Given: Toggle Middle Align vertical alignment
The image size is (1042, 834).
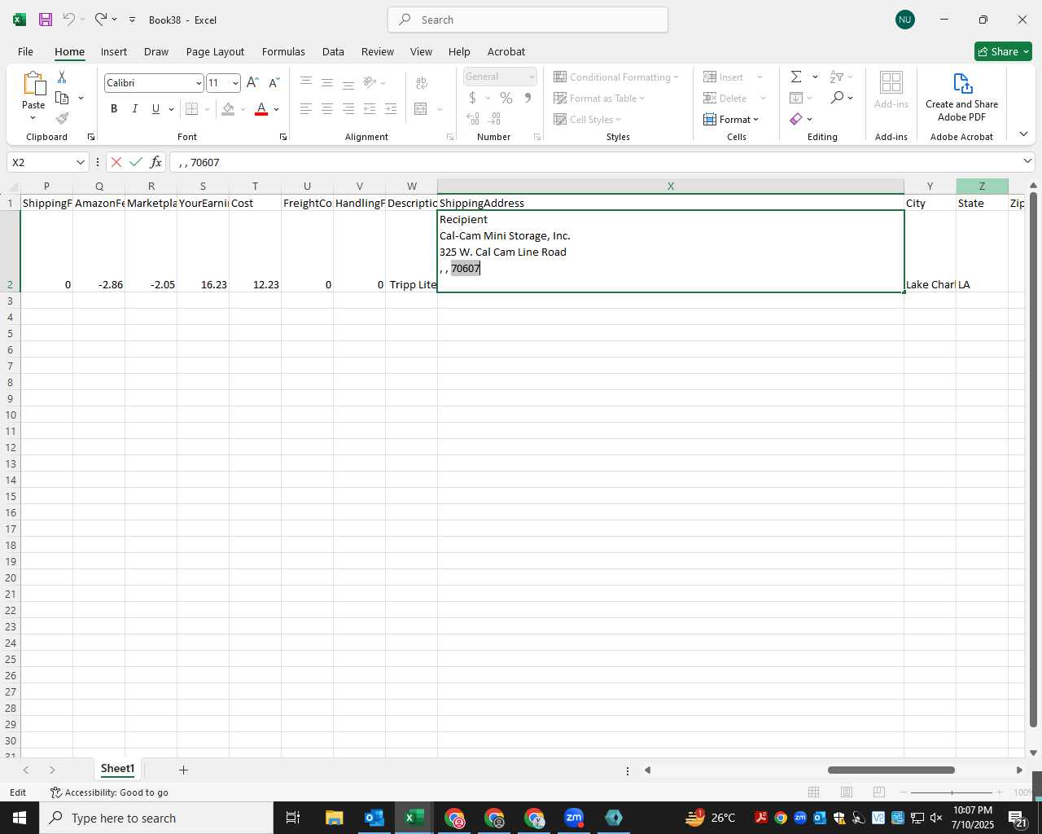Looking at the screenshot, I should [326, 82].
